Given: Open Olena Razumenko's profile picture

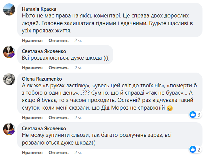Looking at the screenshot, I should pyautogui.click(x=9, y=80).
